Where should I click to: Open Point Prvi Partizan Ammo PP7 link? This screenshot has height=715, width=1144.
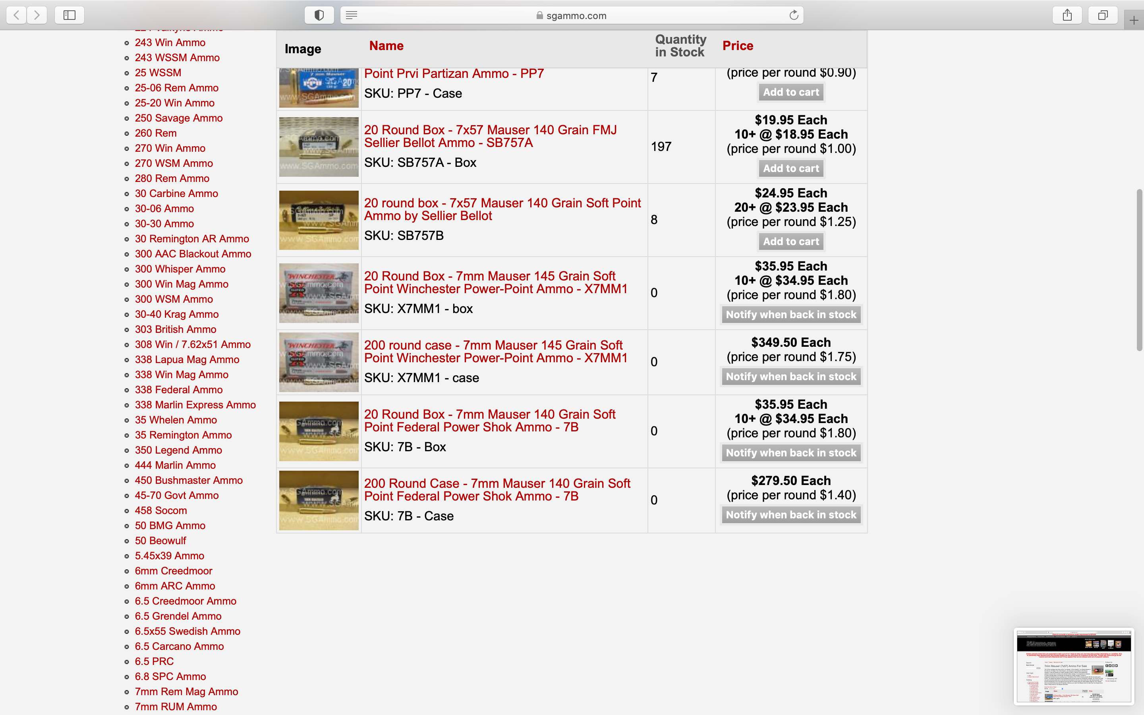tap(454, 74)
